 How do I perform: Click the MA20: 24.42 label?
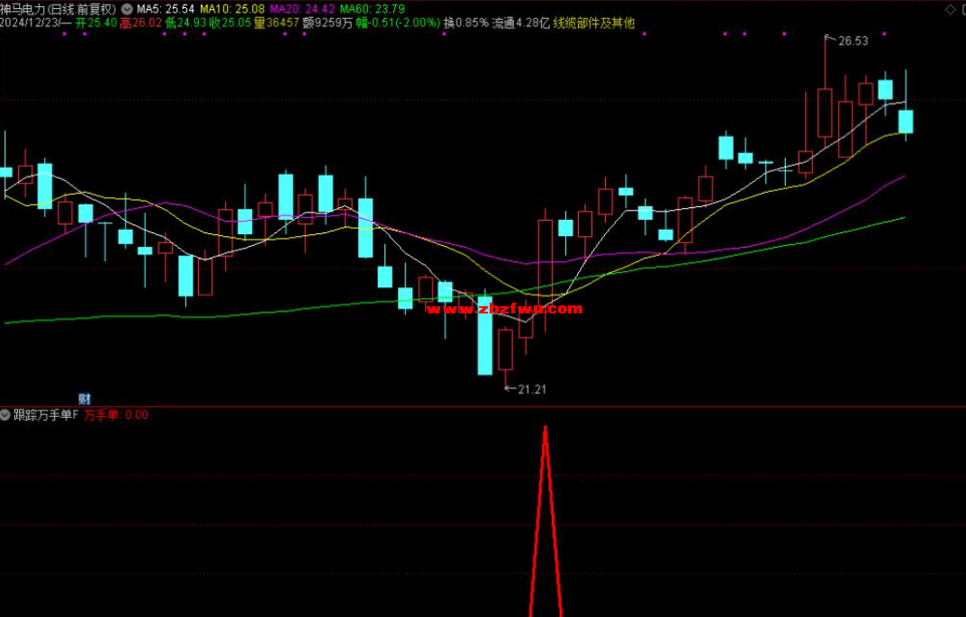tap(302, 9)
